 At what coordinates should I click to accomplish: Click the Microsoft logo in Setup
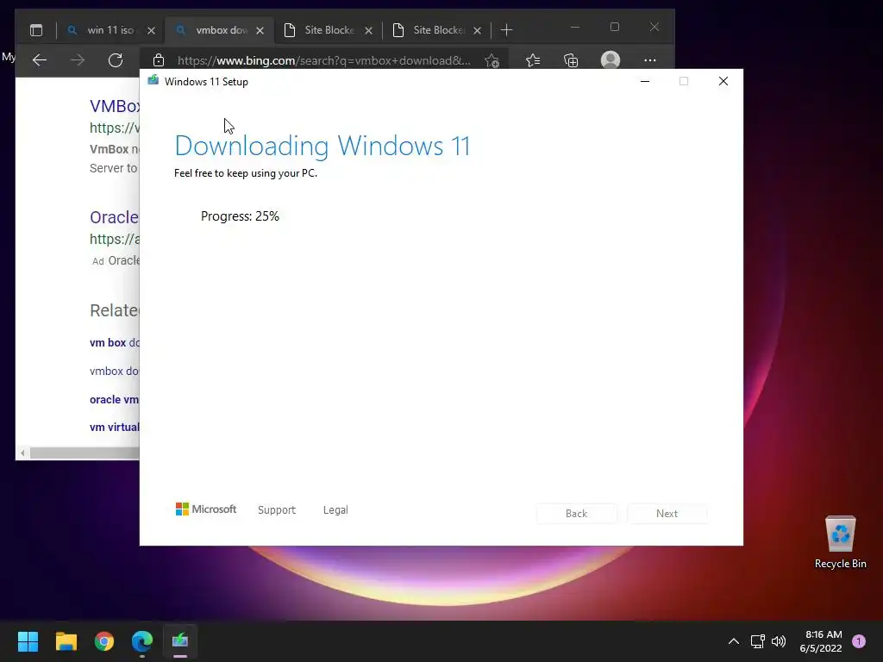(206, 509)
